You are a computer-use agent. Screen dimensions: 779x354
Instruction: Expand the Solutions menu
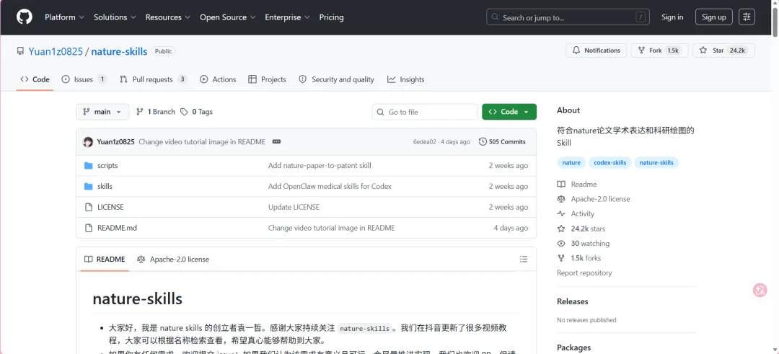[115, 17]
